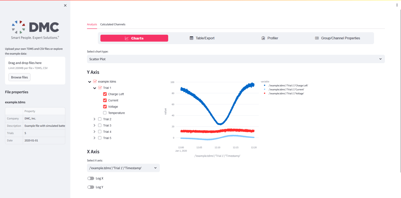Turn on the Log Y switch
The image size is (401, 198).
[91, 187]
